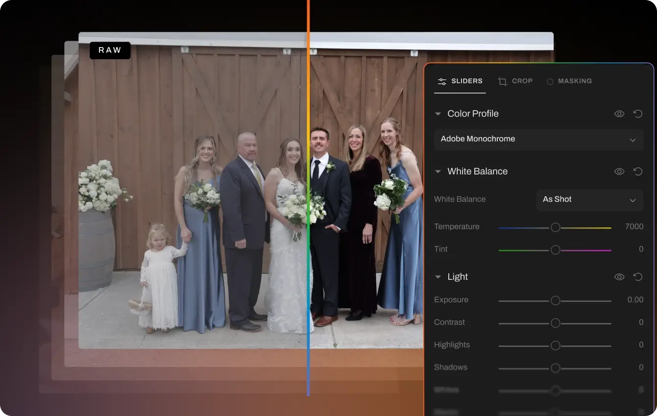Click the Exposure slider handle
This screenshot has height=416, width=657.
[x=555, y=300]
